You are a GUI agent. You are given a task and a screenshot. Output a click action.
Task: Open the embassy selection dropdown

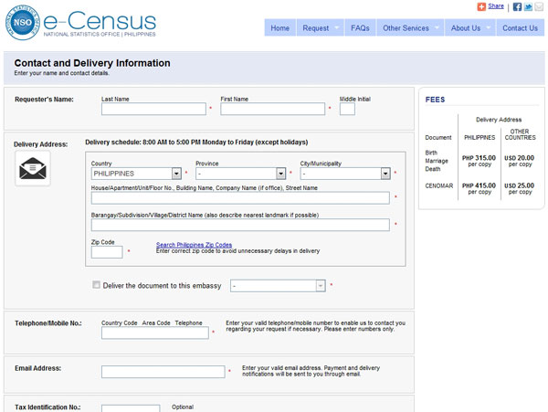[278, 286]
